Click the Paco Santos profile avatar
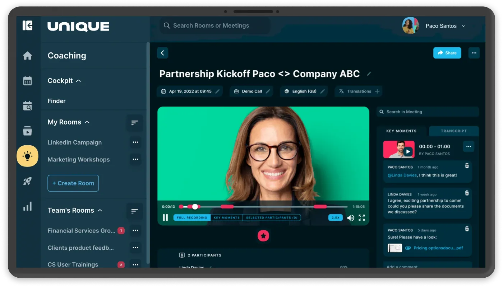The image size is (503, 287). click(411, 26)
